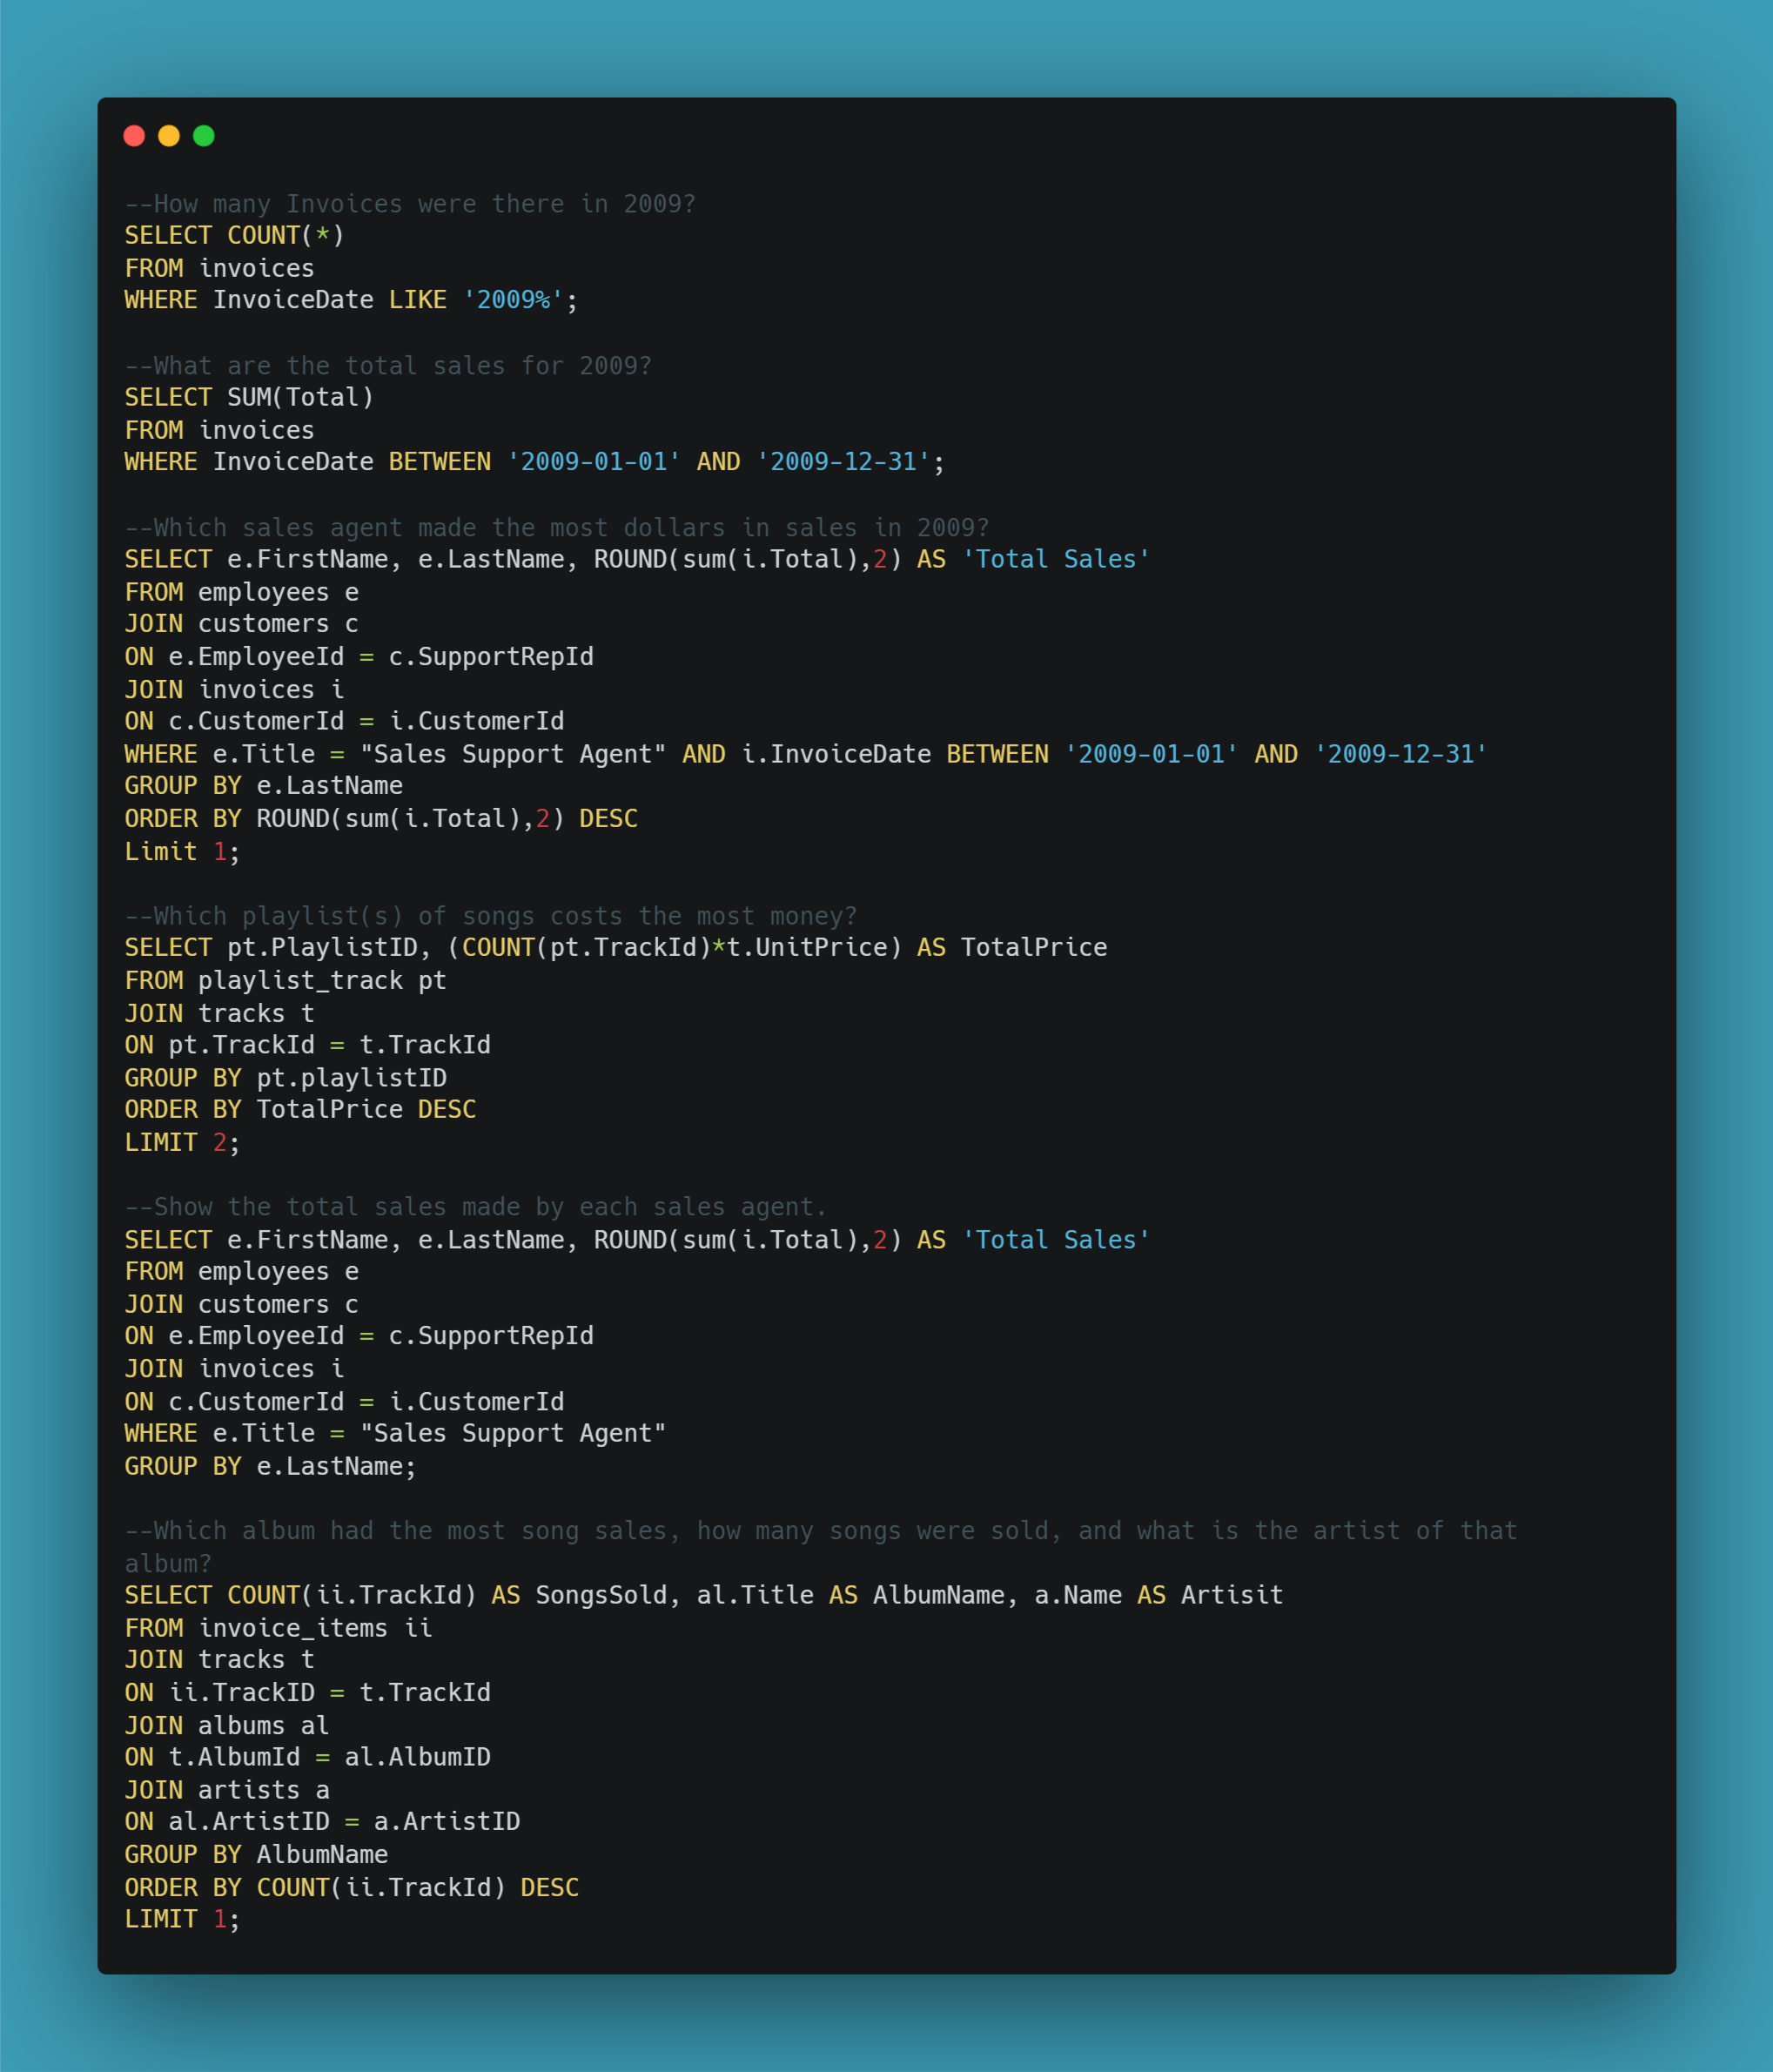Click the yellow minimize window dot
This screenshot has height=2072, width=1773.
(x=169, y=136)
